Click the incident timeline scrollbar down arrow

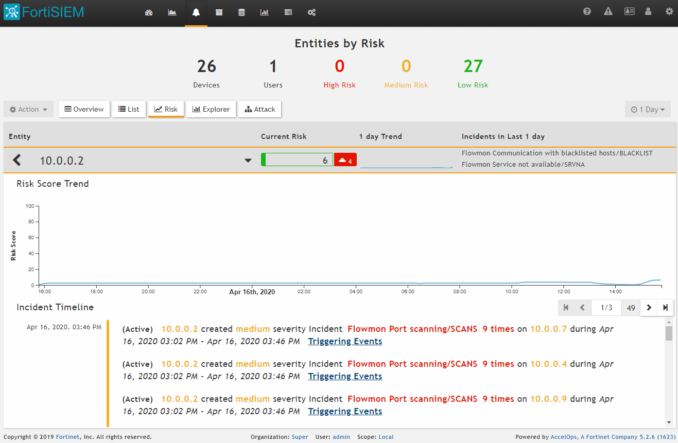[669, 422]
